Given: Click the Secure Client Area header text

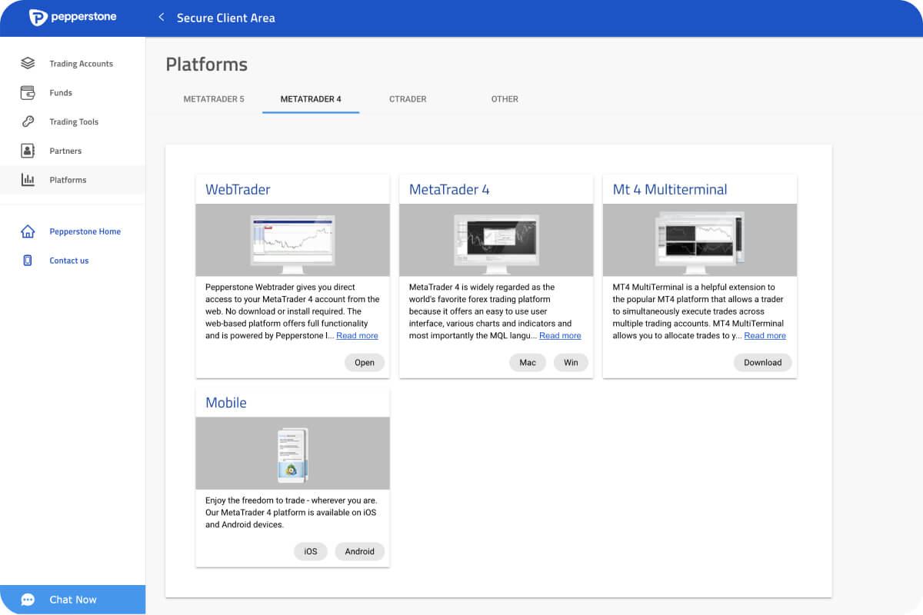Looking at the screenshot, I should click(225, 18).
